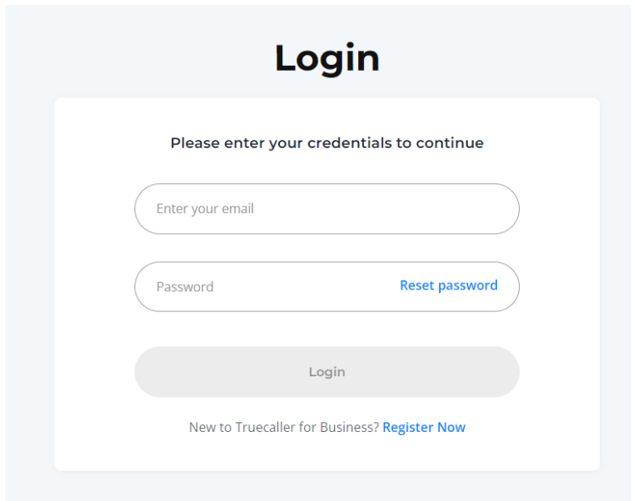Activate the rounded email entry box
The image size is (633, 501).
pos(326,209)
